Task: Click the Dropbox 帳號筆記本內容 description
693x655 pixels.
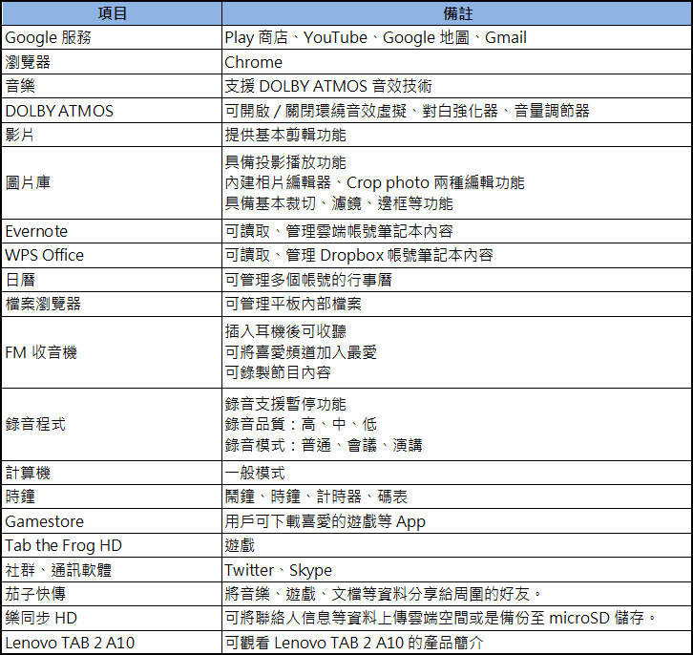Action: 359,256
